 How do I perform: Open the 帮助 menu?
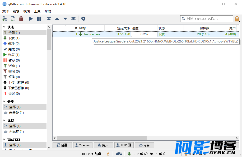coord(48,11)
